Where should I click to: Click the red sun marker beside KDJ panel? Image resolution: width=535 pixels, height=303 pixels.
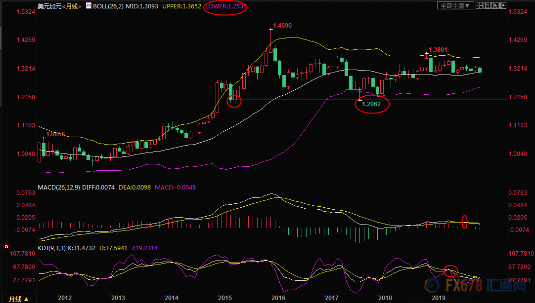[6, 246]
